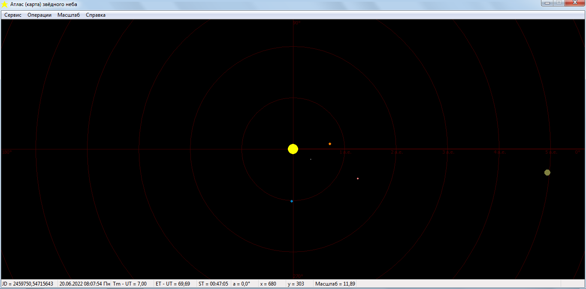
Task: Click the sidereal time ST = 00:47:05
Action: tap(214, 284)
